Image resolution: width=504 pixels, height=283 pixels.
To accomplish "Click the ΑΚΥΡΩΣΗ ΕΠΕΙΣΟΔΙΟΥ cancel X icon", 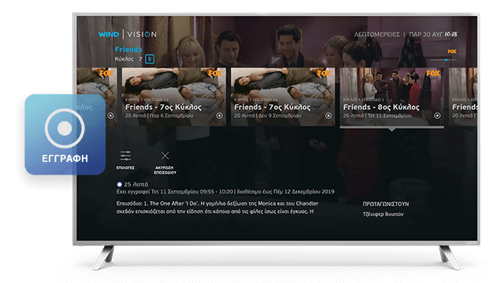I will [x=165, y=156].
